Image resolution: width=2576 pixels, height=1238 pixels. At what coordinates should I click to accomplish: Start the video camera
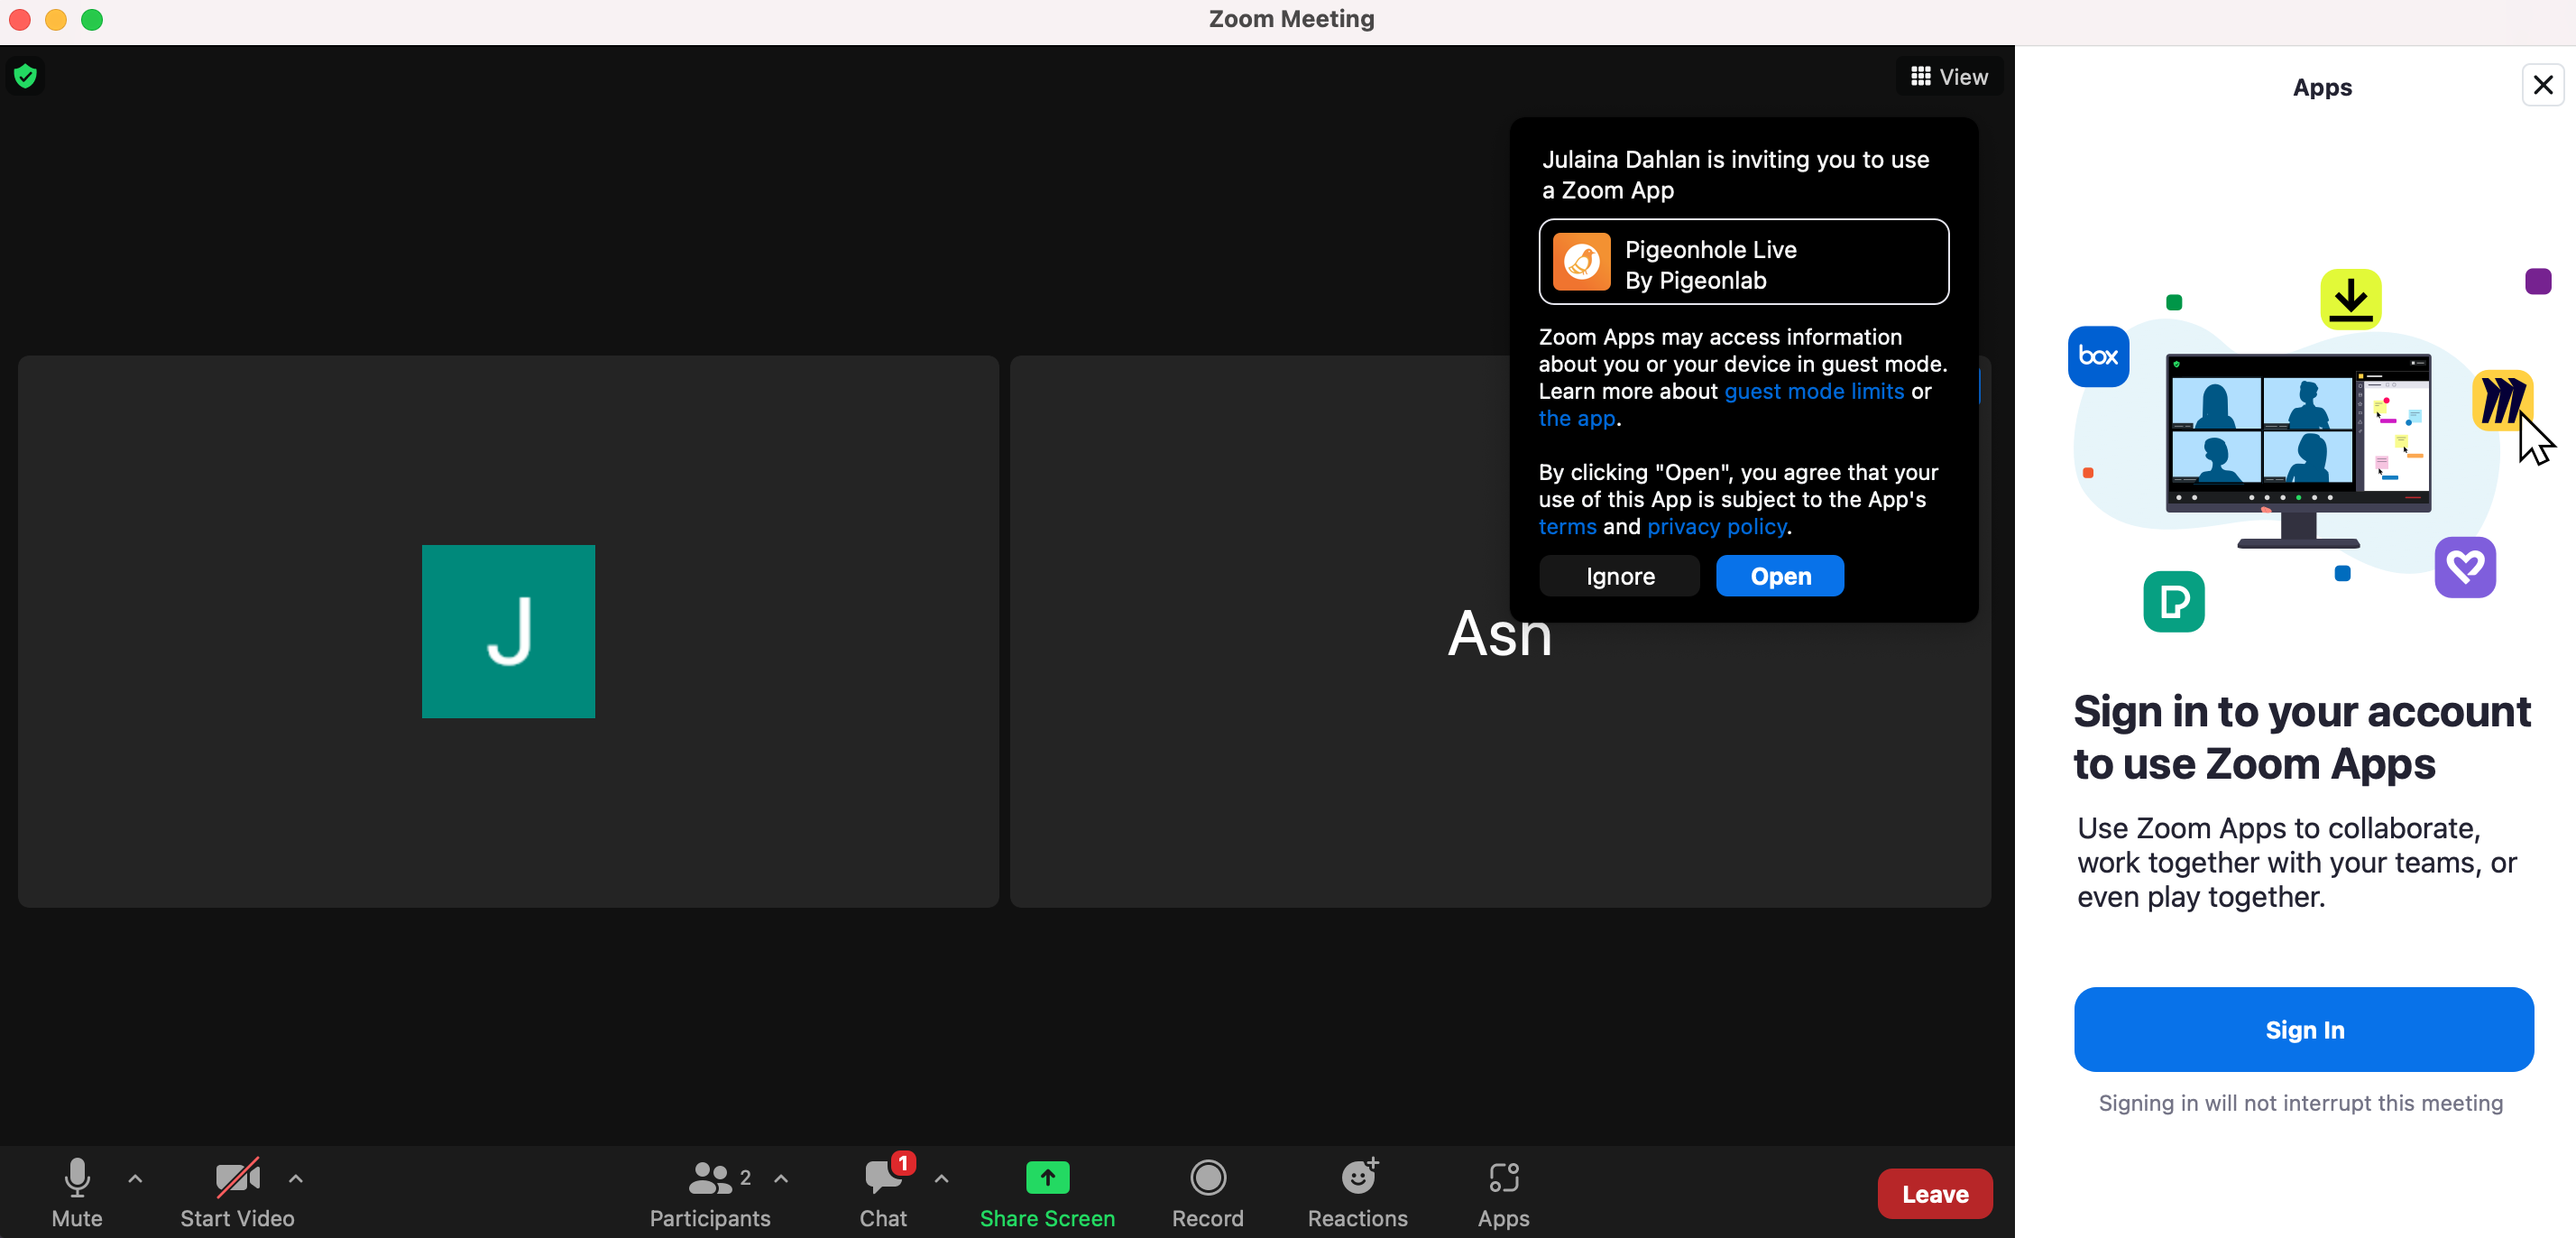pos(237,1193)
